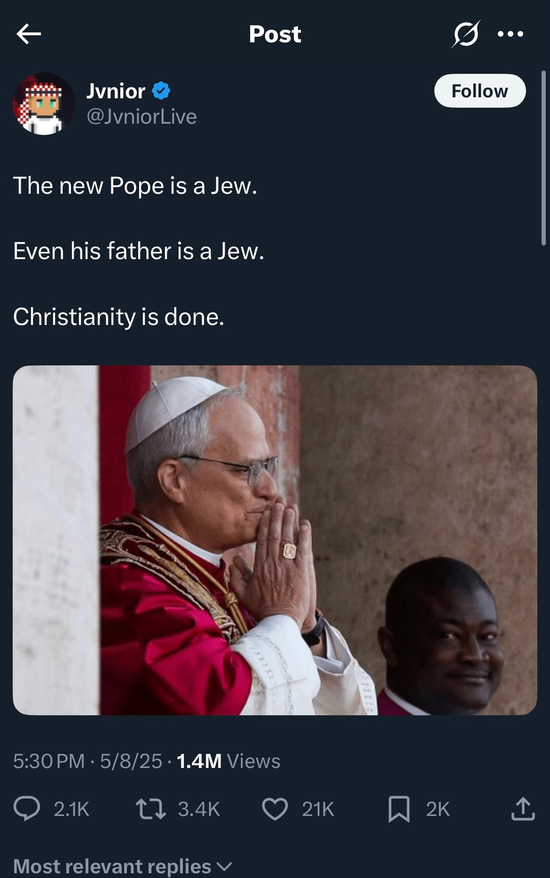Go back using the left arrow
This screenshot has width=550, height=878.
pyautogui.click(x=29, y=34)
